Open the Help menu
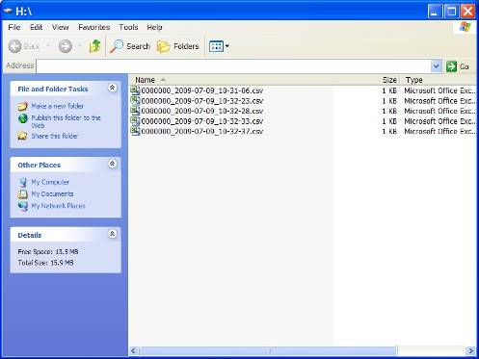This screenshot has width=479, height=359. pyautogui.click(x=154, y=27)
